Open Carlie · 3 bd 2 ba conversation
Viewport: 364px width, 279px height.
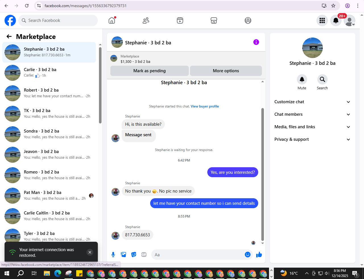[x=49, y=73]
